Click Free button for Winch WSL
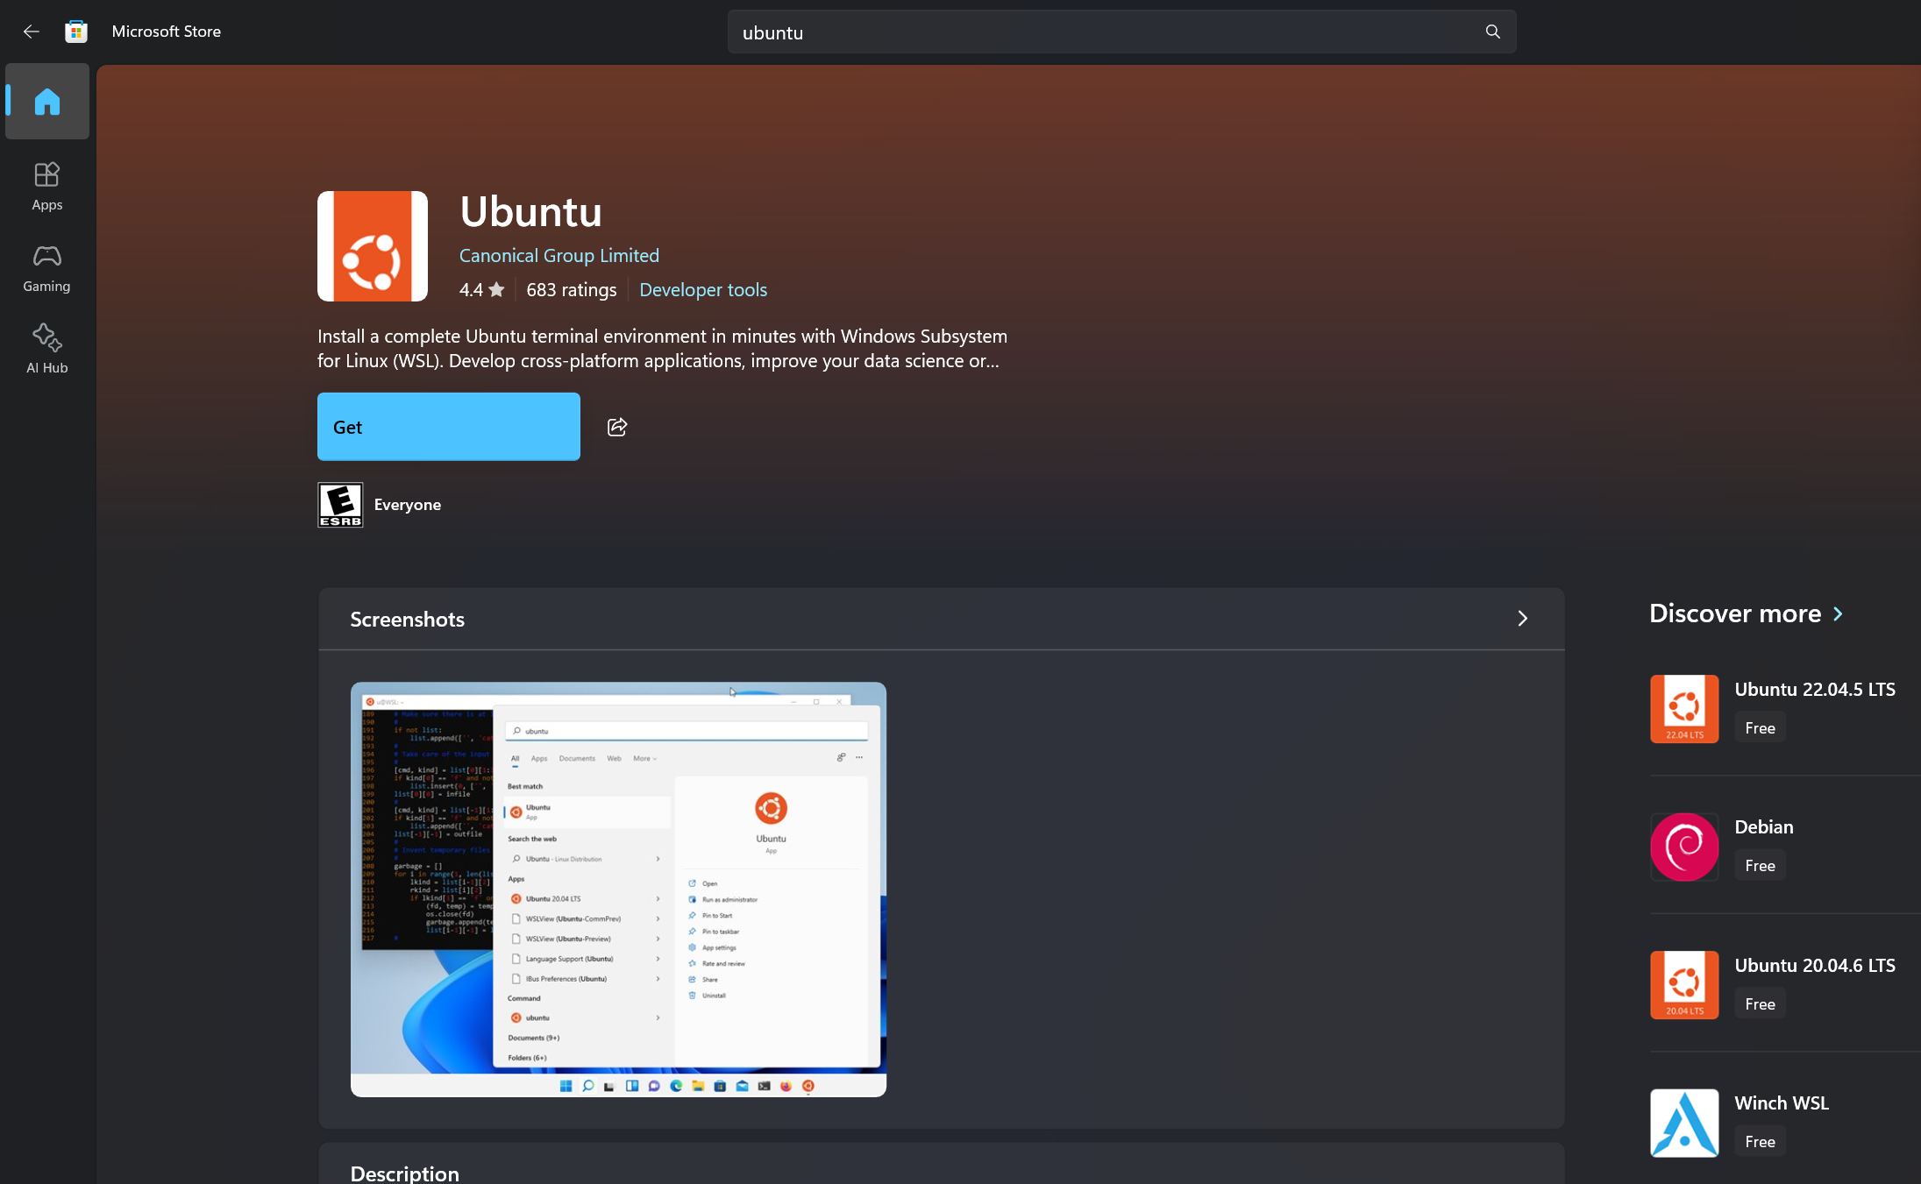1921x1184 pixels. [1759, 1141]
